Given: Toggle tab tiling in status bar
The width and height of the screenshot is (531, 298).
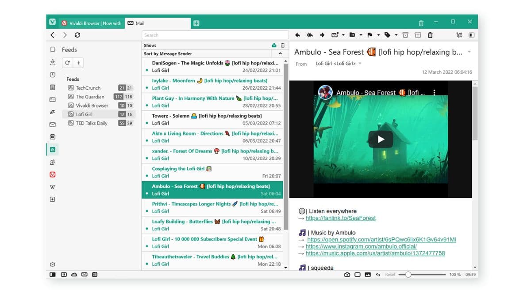Looking at the screenshot, I should pyautogui.click(x=358, y=275).
